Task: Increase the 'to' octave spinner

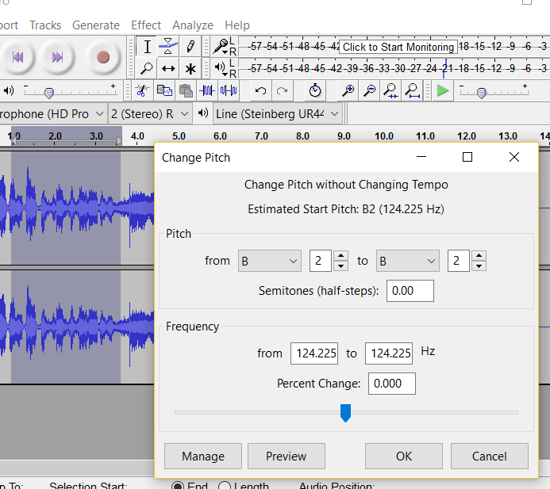Action: (x=479, y=255)
